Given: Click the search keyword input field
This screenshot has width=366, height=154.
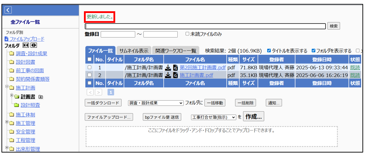Looking at the screenshot, I should (x=205, y=26).
